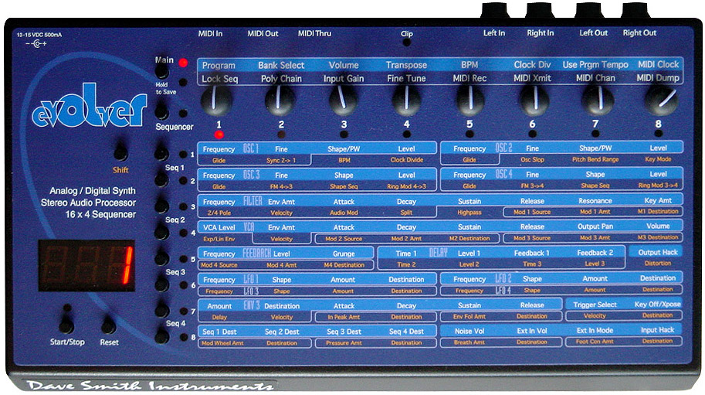Click the Trigger Select label

595,305
